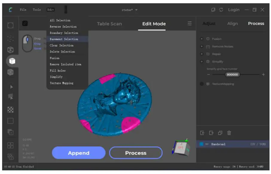Click the TextureMapping icon in the Process panel
Viewport: 271px width, 174px height.
pyautogui.click(x=208, y=84)
